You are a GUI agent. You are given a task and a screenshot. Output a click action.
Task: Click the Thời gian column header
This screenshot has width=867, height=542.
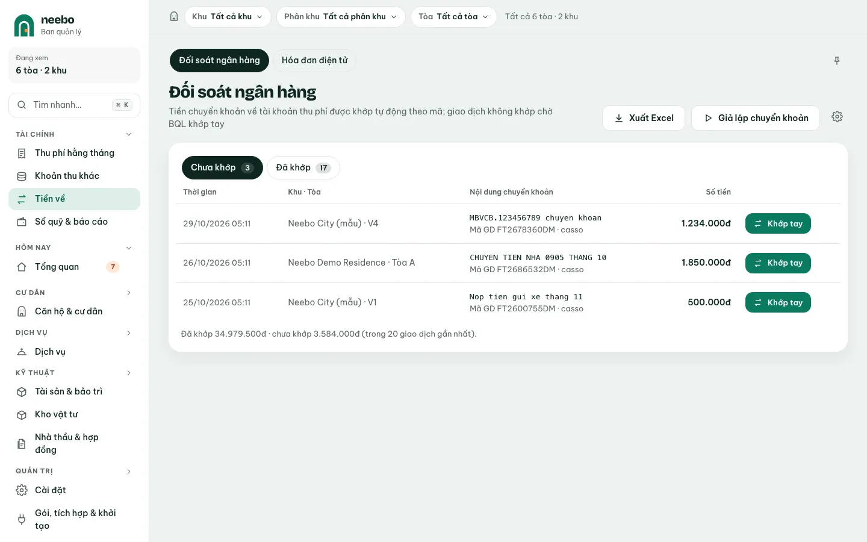click(200, 192)
